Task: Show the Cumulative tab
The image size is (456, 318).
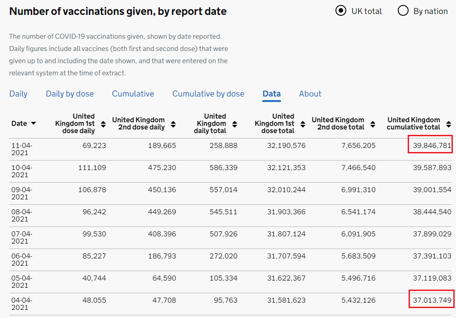Action: [133, 94]
